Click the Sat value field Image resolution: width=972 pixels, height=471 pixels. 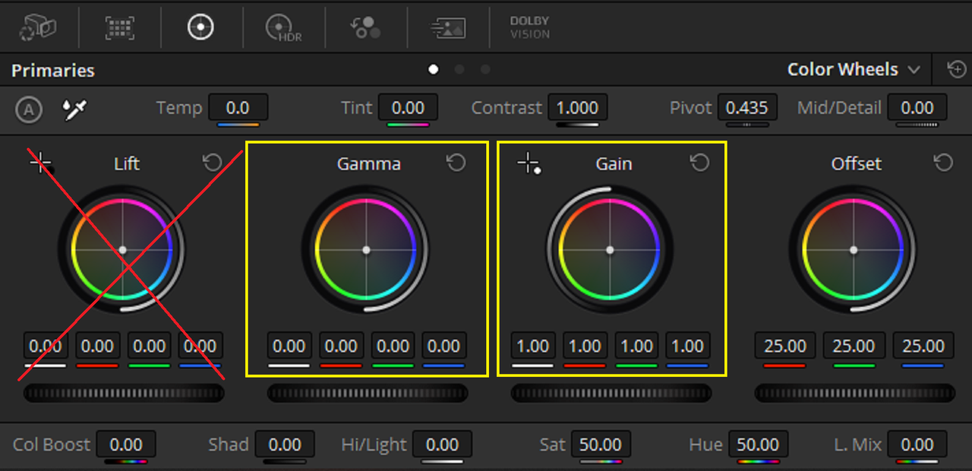click(601, 444)
